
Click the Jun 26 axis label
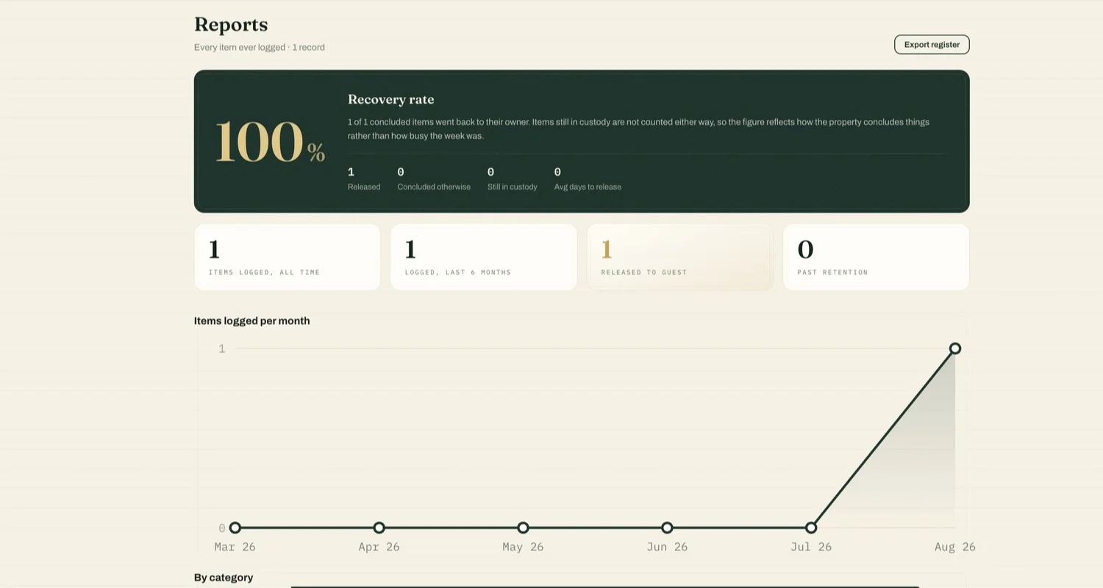pos(667,547)
